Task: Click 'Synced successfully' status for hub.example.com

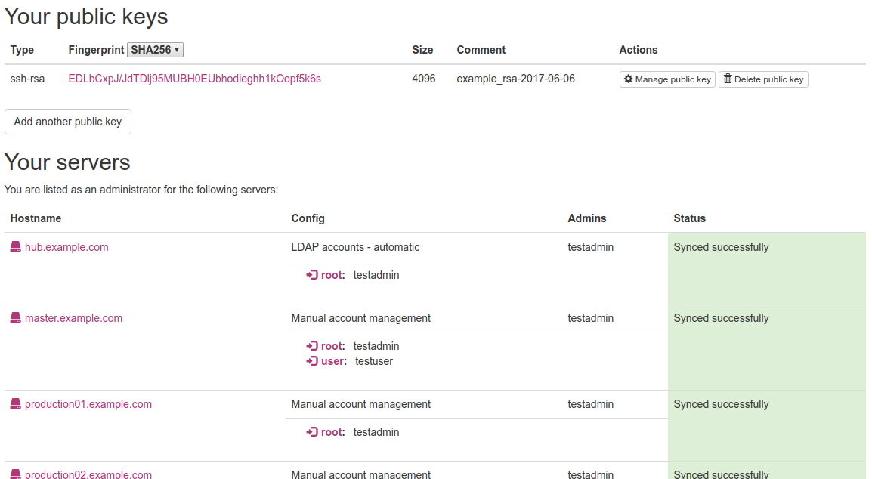Action: [721, 247]
